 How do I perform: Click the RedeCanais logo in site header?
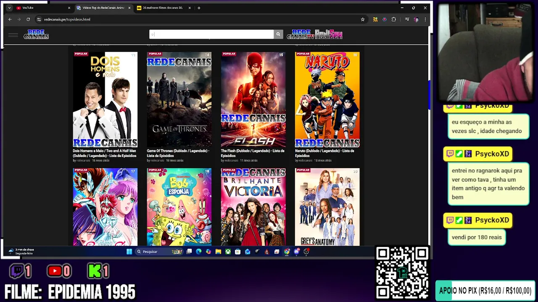tap(36, 34)
